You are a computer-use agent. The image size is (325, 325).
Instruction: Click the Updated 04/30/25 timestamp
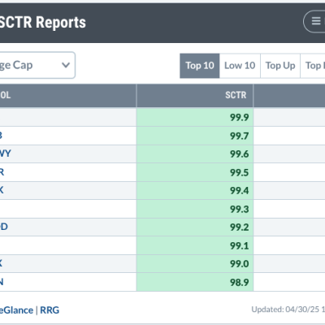pyautogui.click(x=288, y=310)
